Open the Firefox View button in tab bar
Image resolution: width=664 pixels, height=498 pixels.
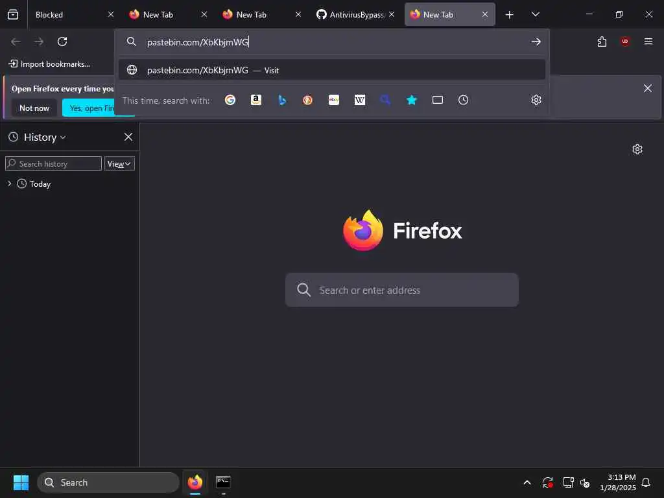pos(13,14)
